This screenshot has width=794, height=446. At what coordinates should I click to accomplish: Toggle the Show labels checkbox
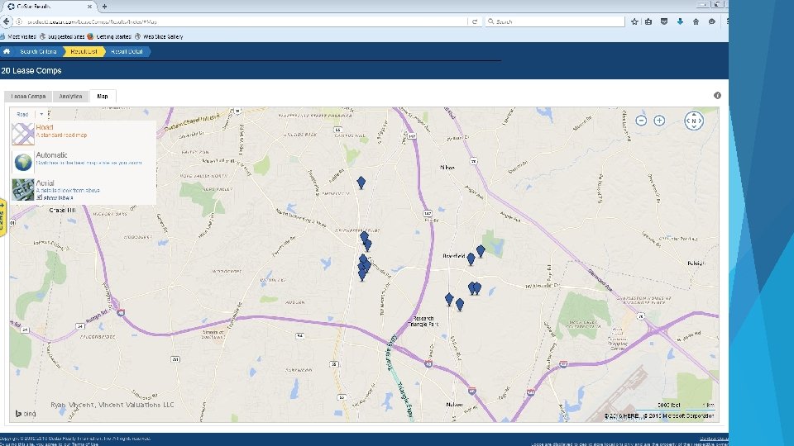point(39,197)
